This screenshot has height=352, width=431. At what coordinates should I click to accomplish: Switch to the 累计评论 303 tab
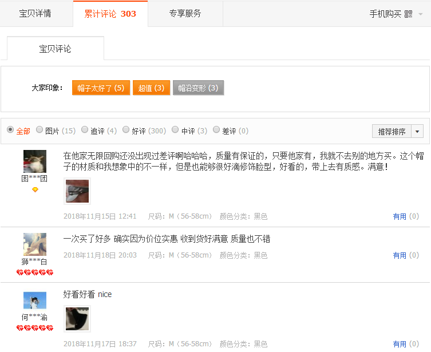(110, 14)
